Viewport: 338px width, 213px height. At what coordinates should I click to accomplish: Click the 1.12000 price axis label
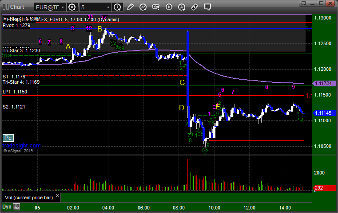tap(322, 69)
